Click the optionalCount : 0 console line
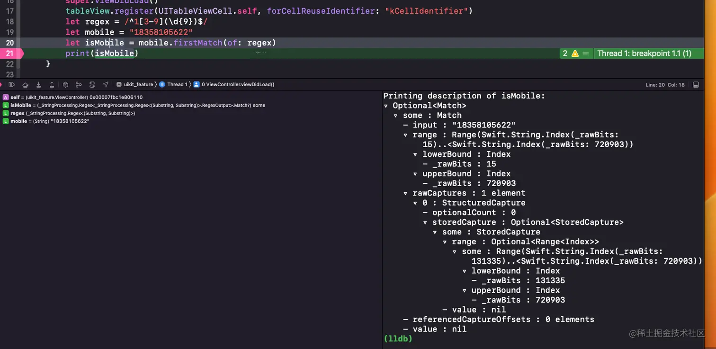This screenshot has height=349, width=716. pos(469,213)
